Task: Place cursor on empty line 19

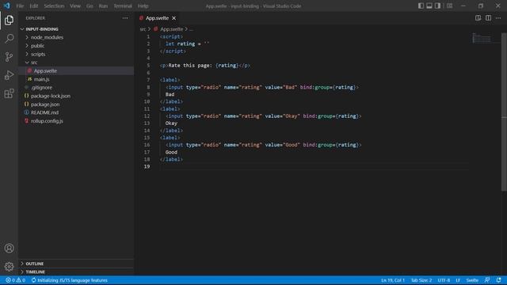Action: pos(314,166)
